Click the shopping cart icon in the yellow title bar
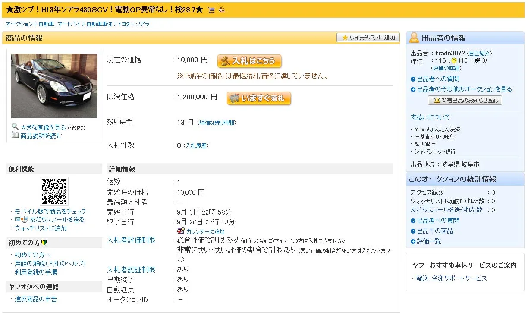Image resolution: width=528 pixels, height=316 pixels. pyautogui.click(x=211, y=9)
